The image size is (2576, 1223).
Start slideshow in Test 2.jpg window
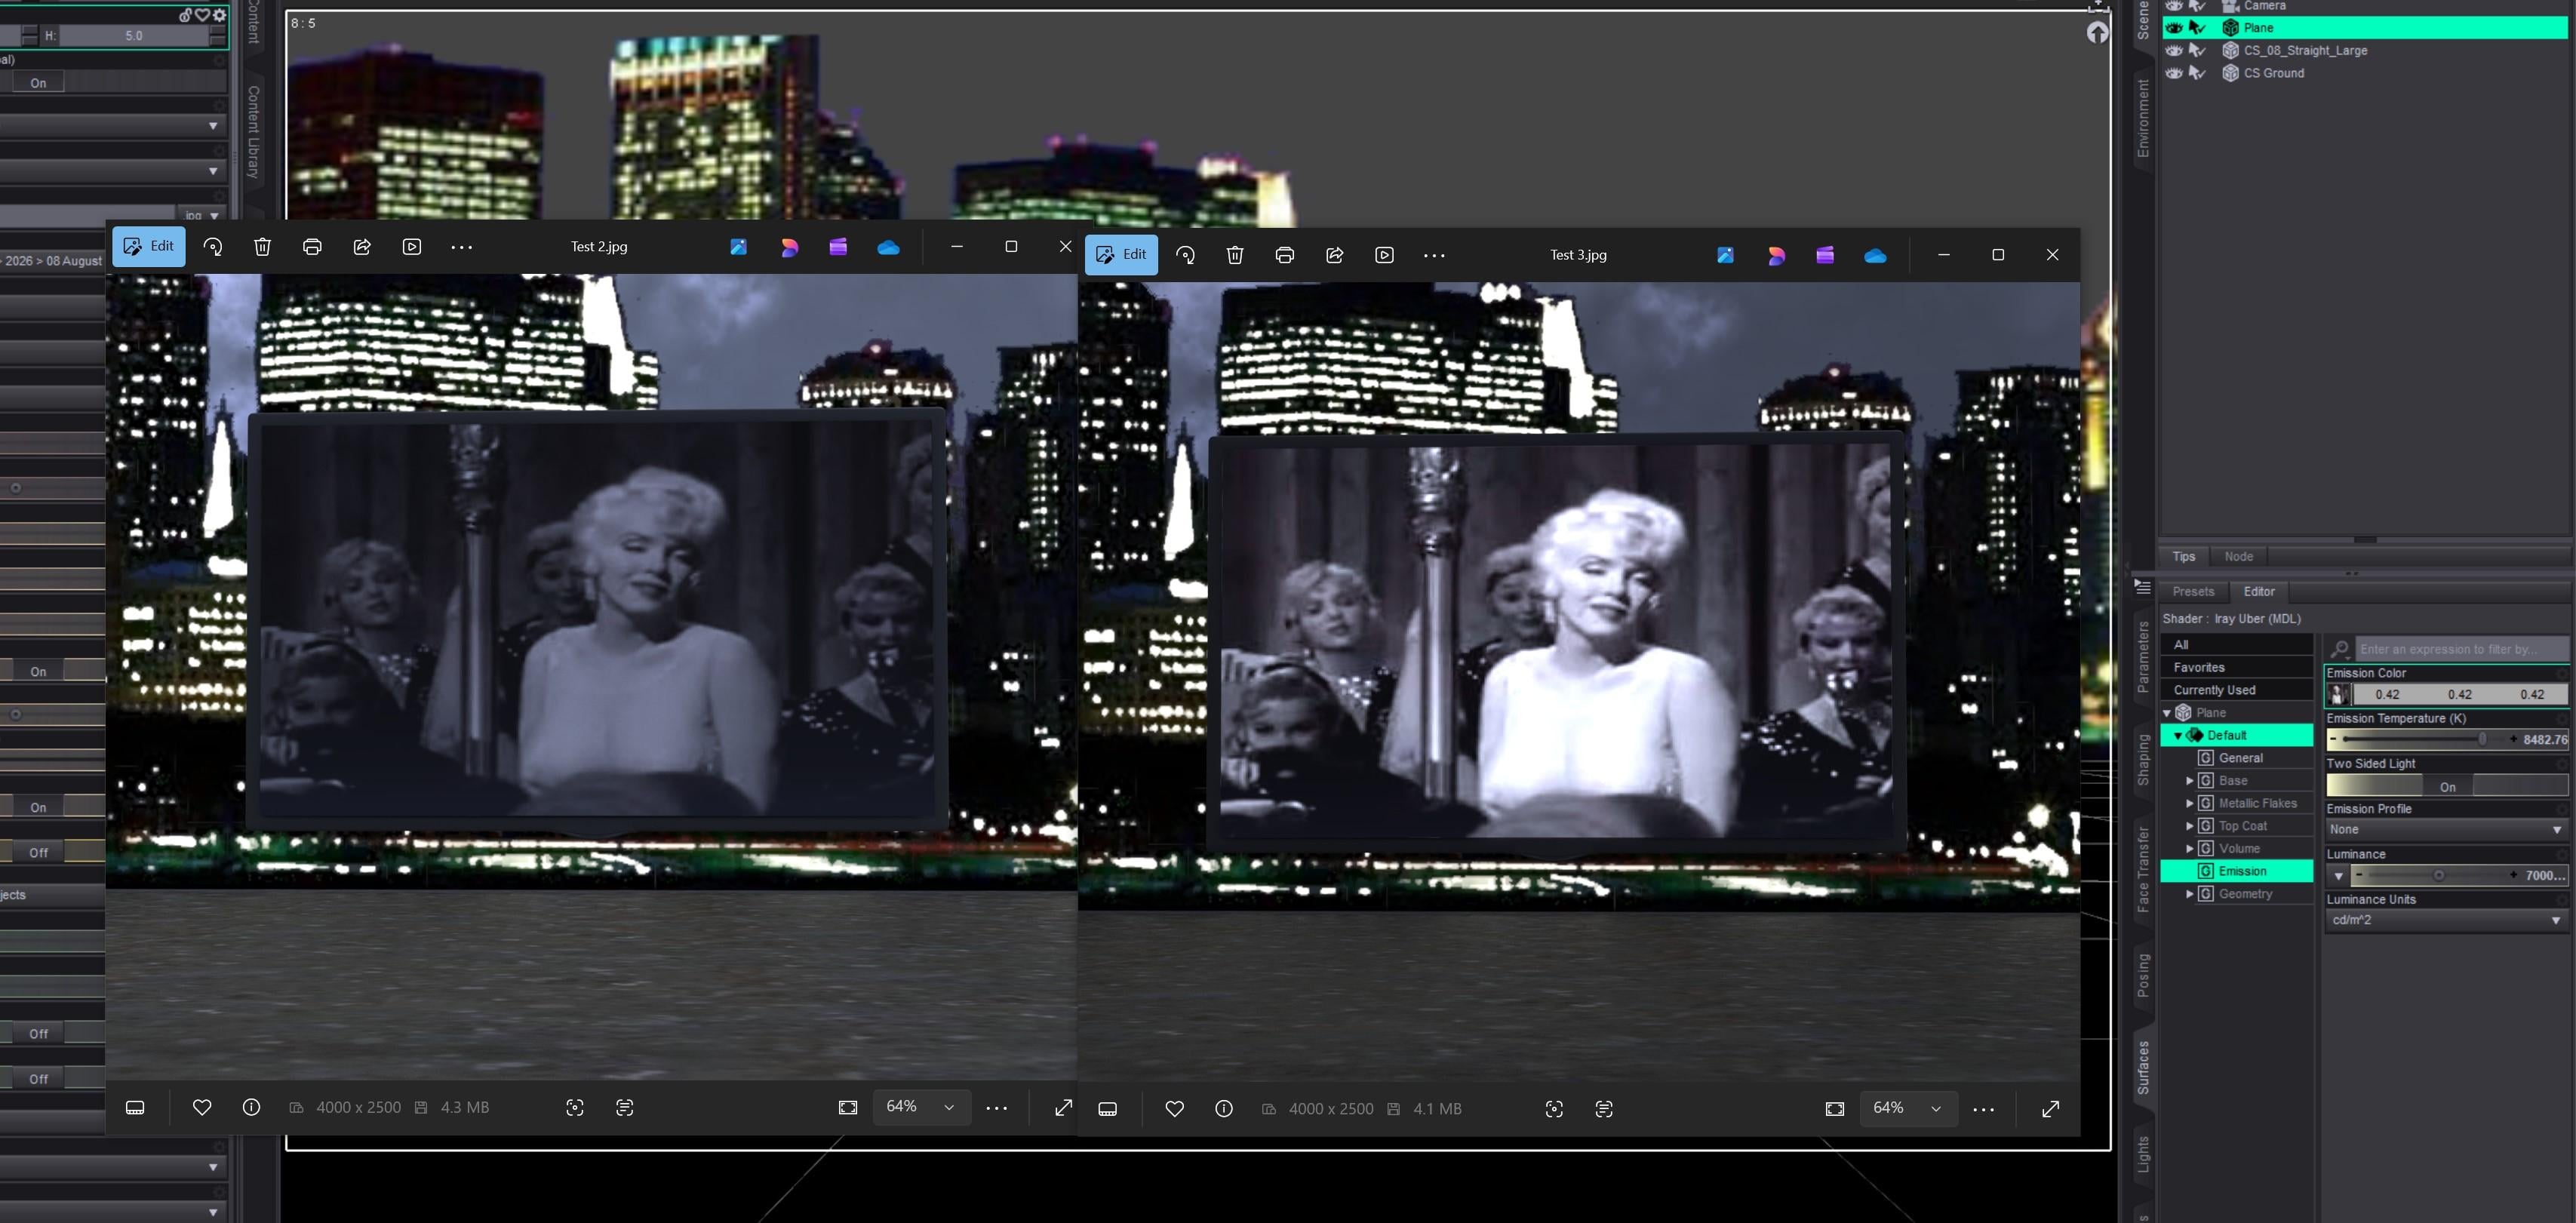click(x=412, y=247)
